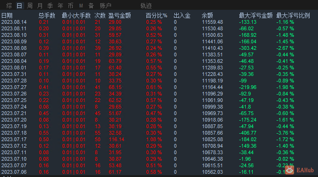This screenshot has height=177, width=318.
Task: Select the 2023.07.18 date cell
Action: coord(14,133)
